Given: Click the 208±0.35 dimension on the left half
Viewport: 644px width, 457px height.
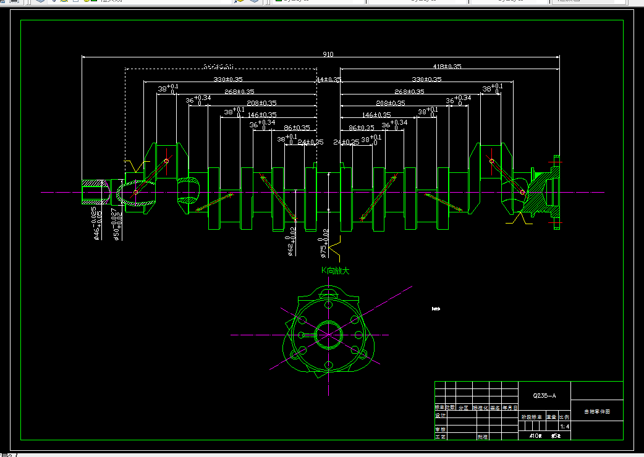Looking at the screenshot, I should pyautogui.click(x=261, y=103).
